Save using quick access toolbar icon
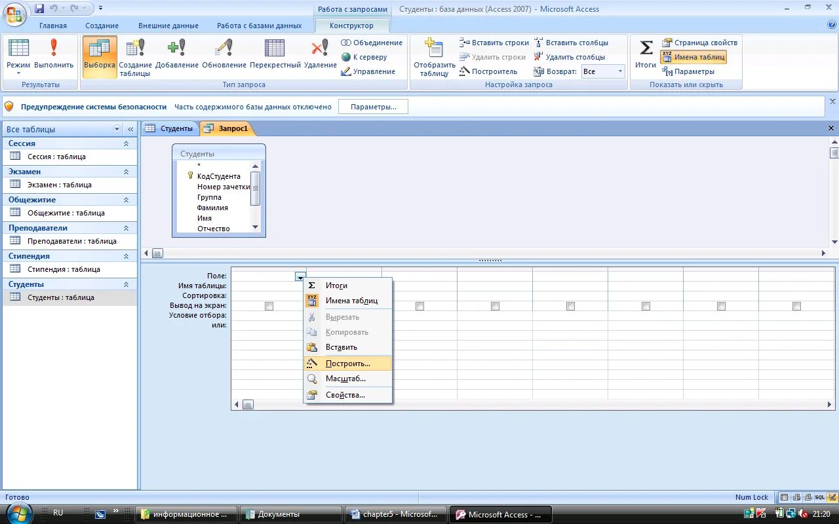 click(x=39, y=9)
